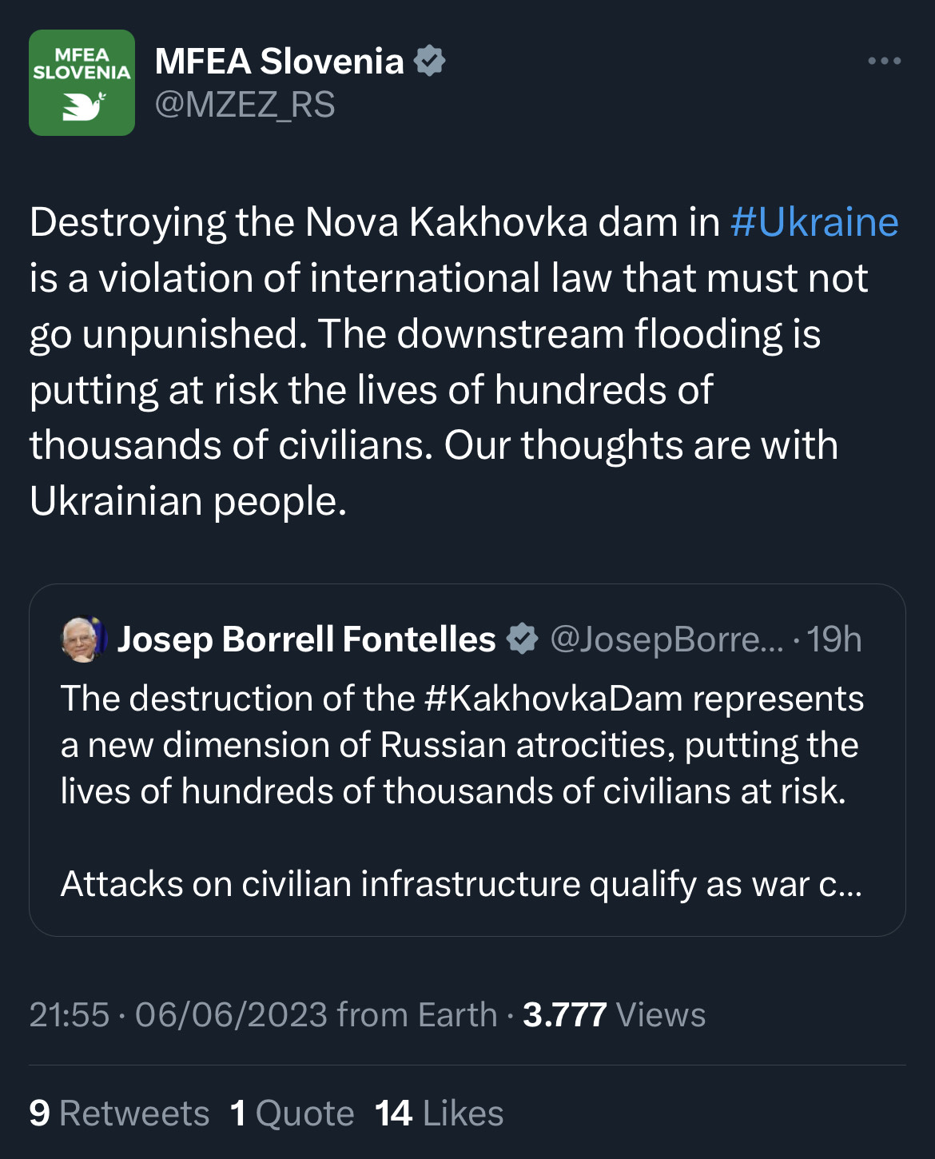
Task: View the 14 Likes list
Action: coord(439,1113)
